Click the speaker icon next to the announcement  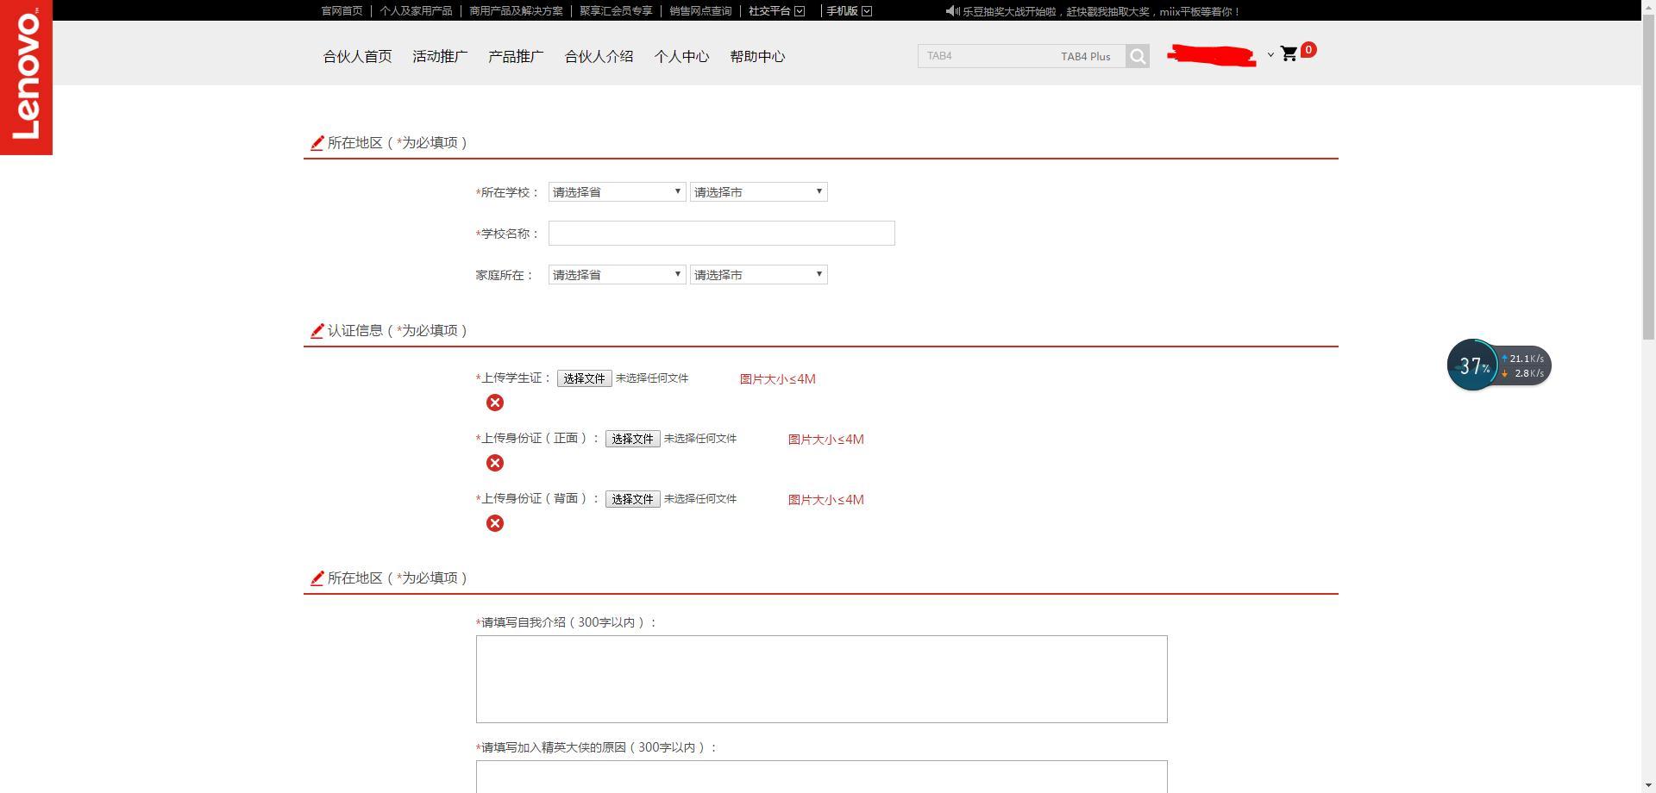click(x=950, y=10)
